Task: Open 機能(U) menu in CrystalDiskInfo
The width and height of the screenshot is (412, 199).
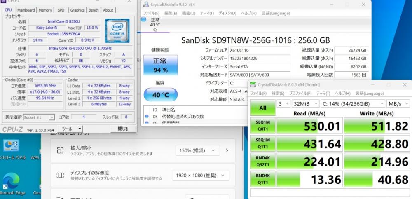Action: point(189,13)
